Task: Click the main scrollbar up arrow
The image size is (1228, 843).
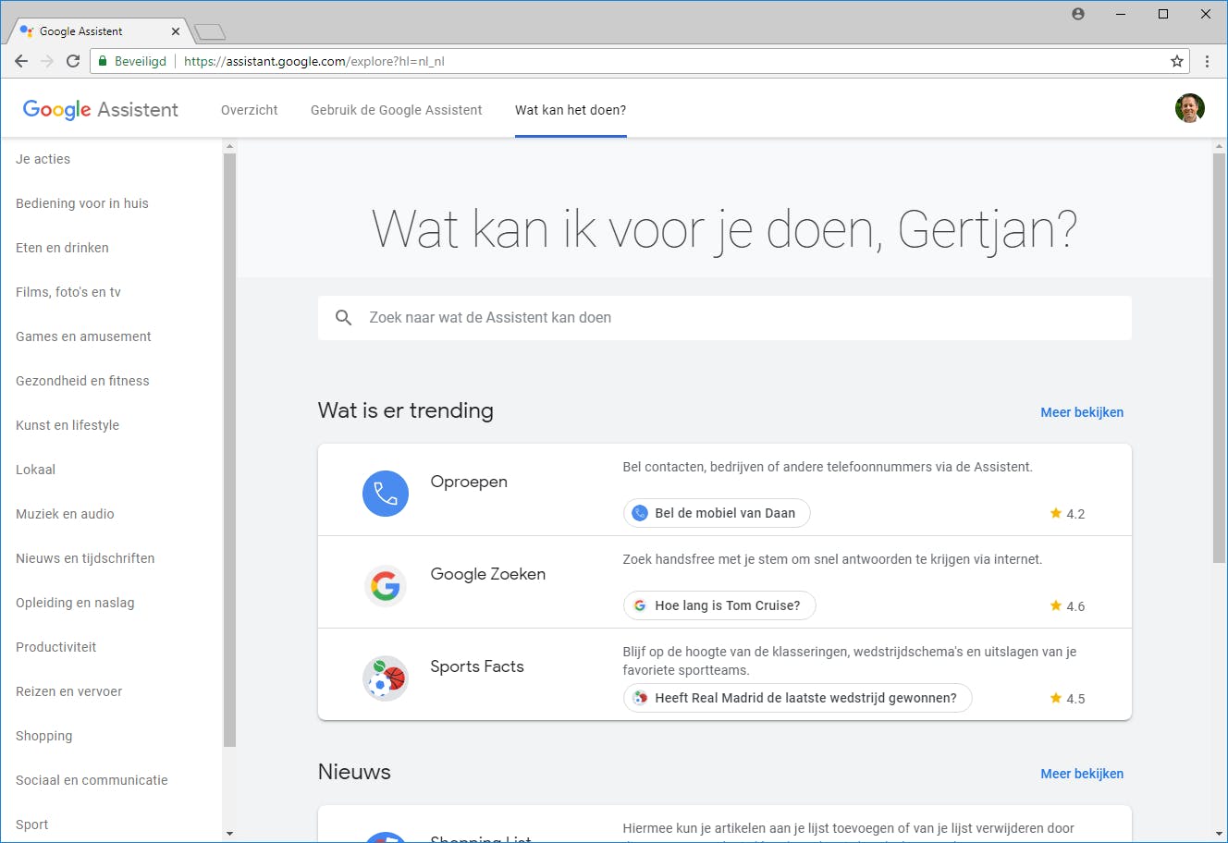Action: point(1220,146)
